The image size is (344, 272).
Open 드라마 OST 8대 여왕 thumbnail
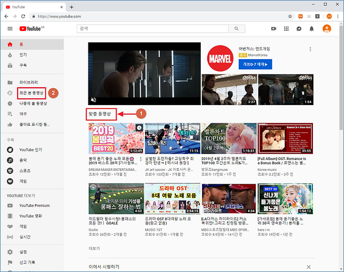[x=172, y=199]
